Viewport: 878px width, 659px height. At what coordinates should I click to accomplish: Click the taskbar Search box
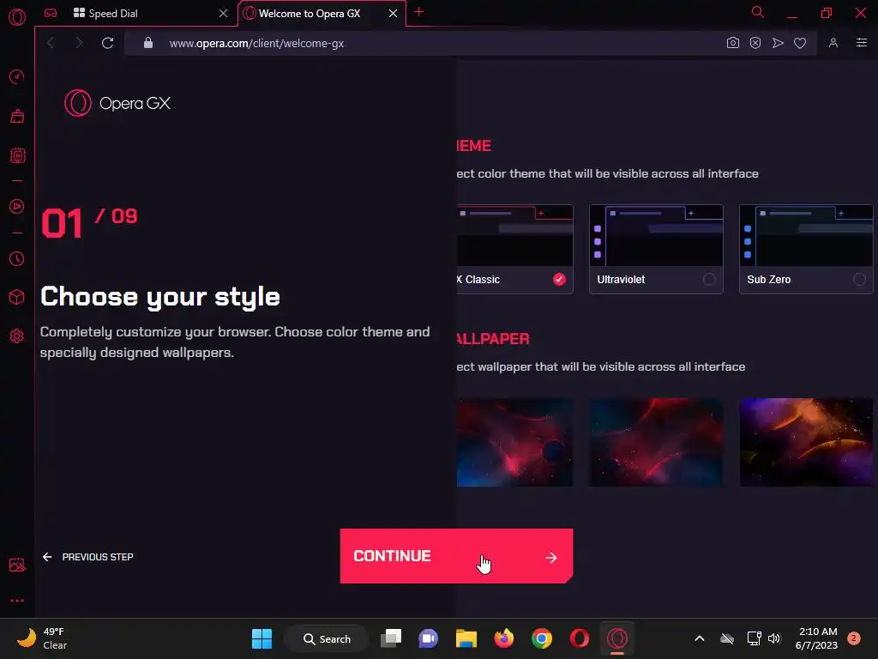pos(327,638)
